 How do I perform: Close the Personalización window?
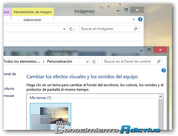point(160,50)
